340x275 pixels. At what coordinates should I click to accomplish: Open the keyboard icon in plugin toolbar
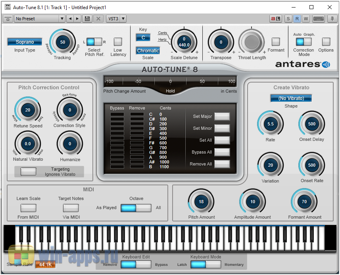(x=318, y=19)
